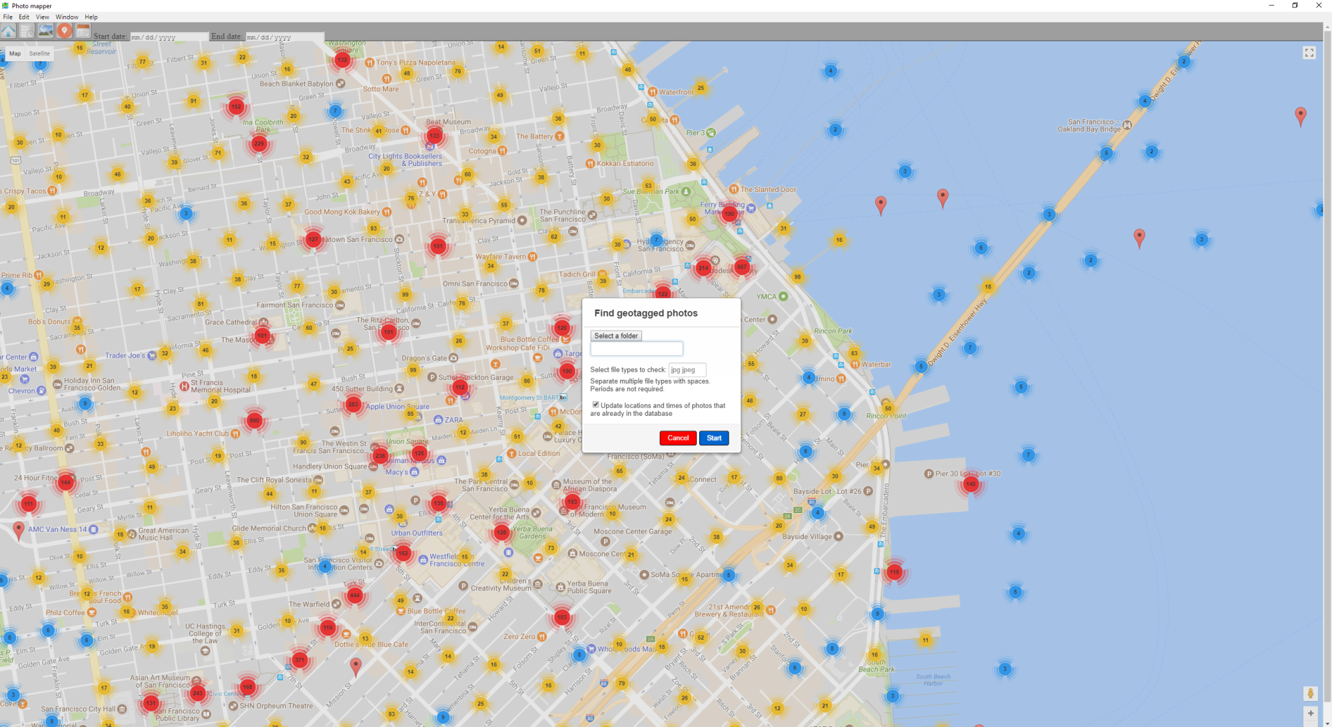Viewport: 1332px width, 727px height.
Task: Open the File menu
Action: (8, 17)
